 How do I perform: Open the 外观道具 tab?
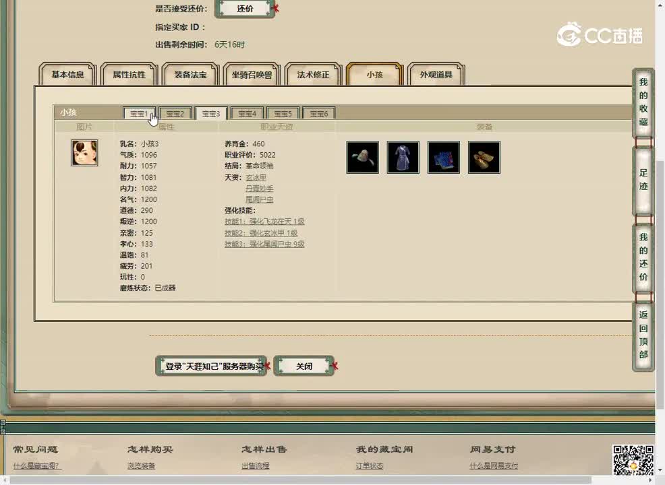coord(436,75)
